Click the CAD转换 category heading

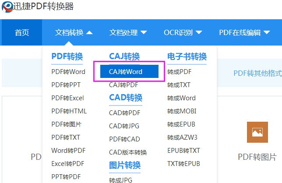(x=126, y=98)
